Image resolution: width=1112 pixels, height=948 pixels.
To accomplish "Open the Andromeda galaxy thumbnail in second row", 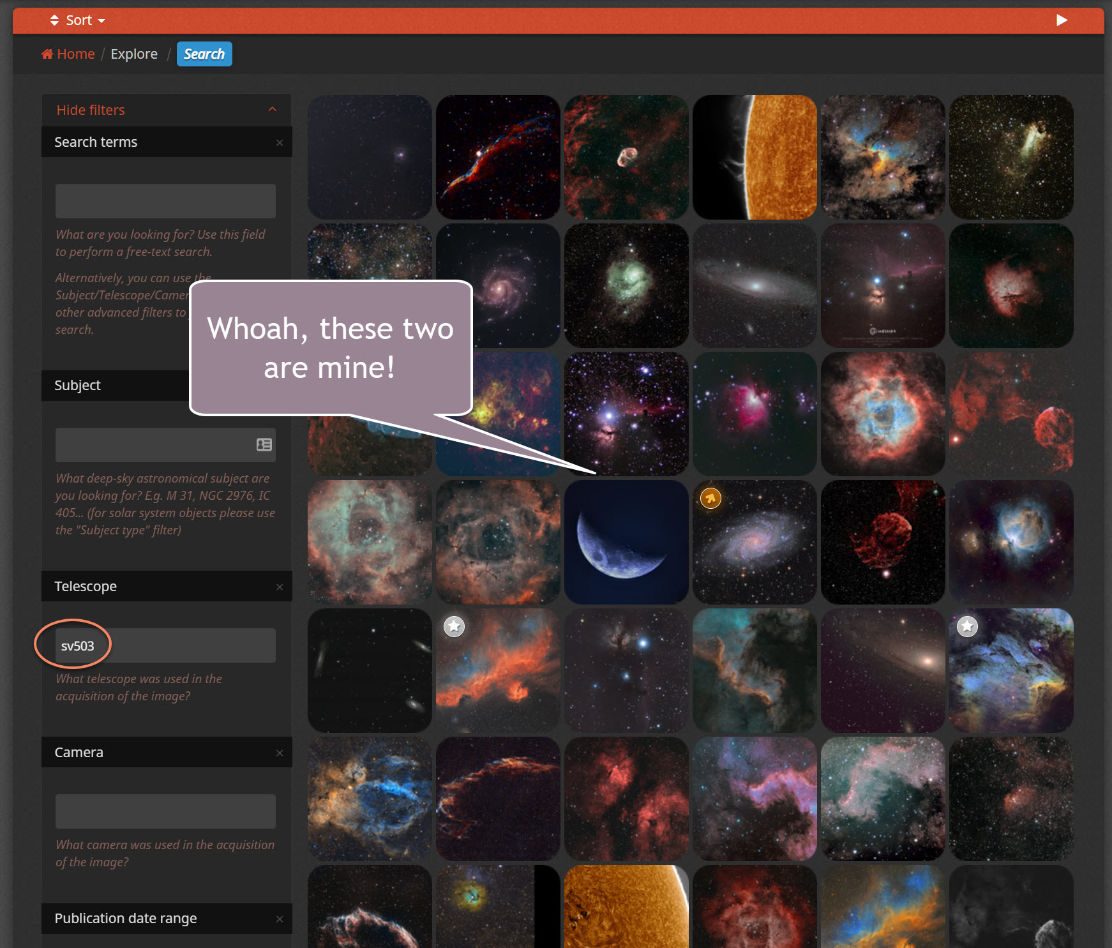I will [755, 285].
